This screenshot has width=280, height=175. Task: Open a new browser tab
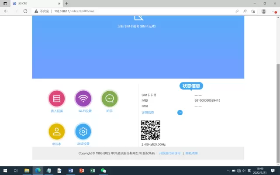pyautogui.click(x=67, y=3)
